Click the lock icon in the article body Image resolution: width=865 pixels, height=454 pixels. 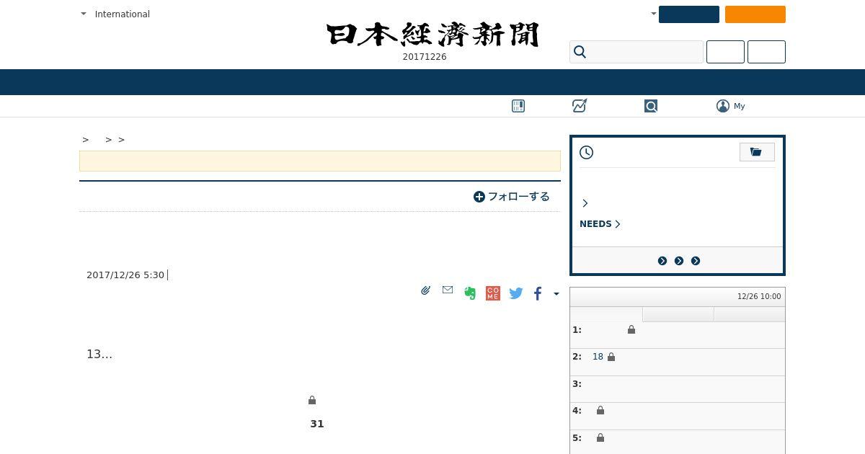312,400
